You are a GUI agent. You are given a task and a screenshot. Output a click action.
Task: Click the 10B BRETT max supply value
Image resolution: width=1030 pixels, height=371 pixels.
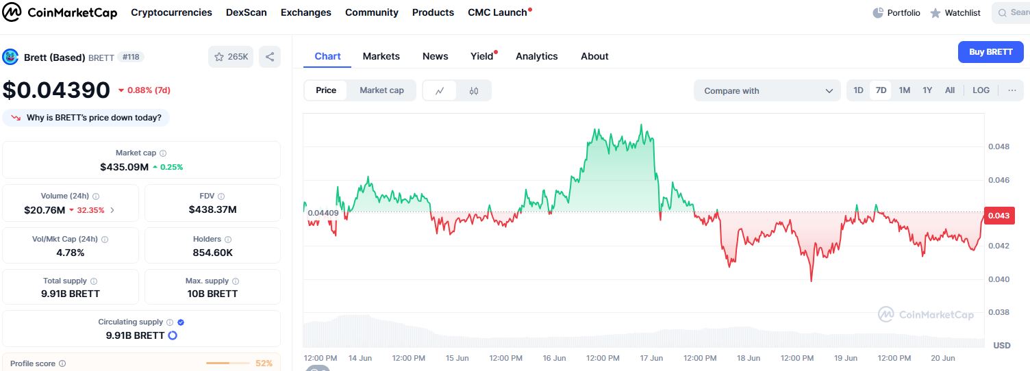(213, 294)
